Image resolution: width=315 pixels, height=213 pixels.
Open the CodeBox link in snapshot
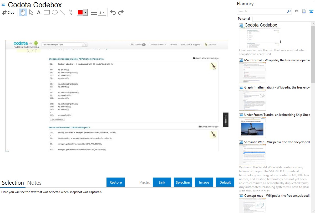coord(138,45)
